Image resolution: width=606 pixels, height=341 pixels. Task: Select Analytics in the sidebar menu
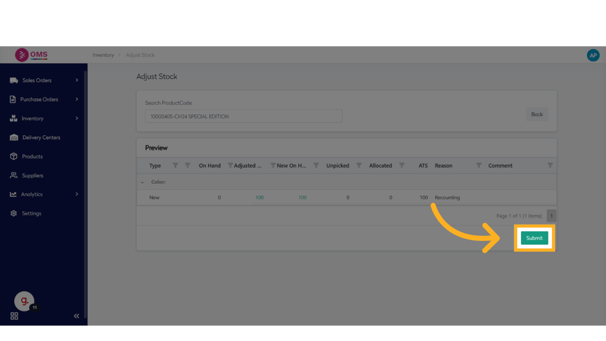pyautogui.click(x=32, y=194)
